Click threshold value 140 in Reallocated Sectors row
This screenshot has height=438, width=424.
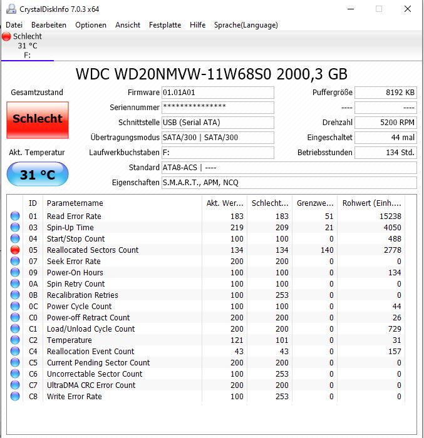327,250
